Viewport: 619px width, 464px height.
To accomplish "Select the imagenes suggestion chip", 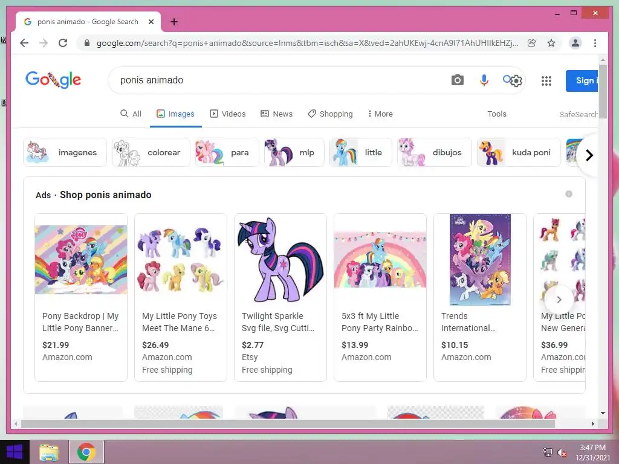I will pos(65,152).
